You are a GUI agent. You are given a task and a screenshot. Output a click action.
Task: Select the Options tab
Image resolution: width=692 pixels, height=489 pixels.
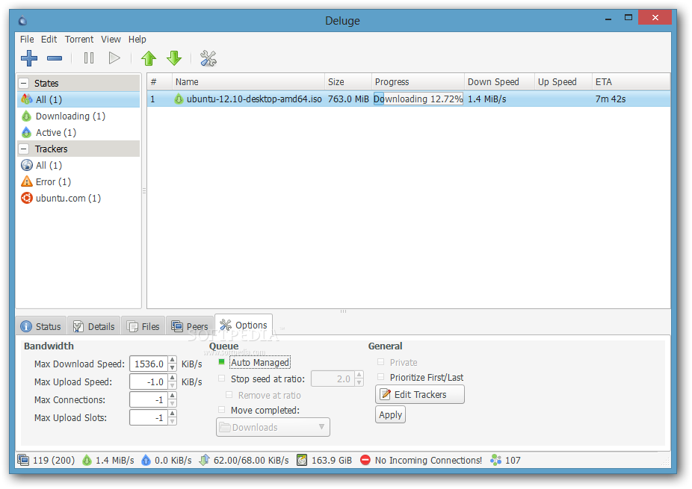coord(244,325)
